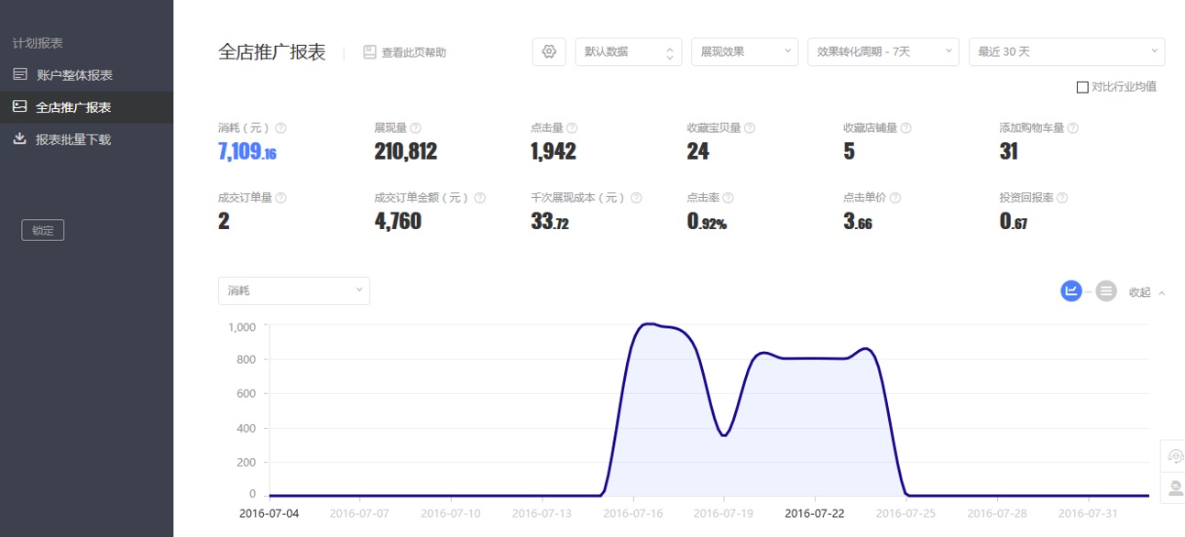Switch to line chart view
This screenshot has height=537, width=1185.
1070,291
